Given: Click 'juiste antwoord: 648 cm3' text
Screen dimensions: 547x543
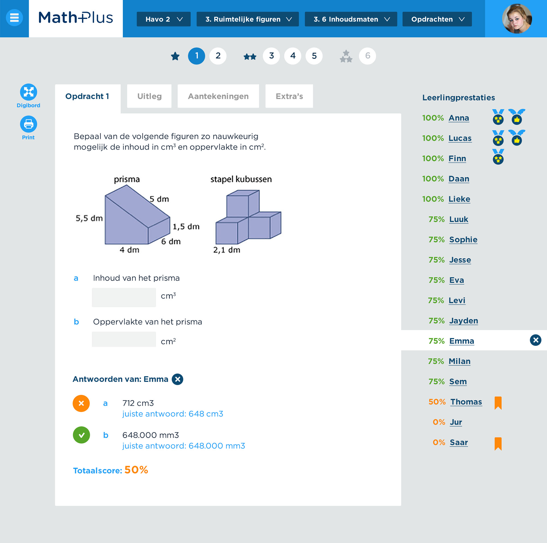Looking at the screenshot, I should pos(173,414).
